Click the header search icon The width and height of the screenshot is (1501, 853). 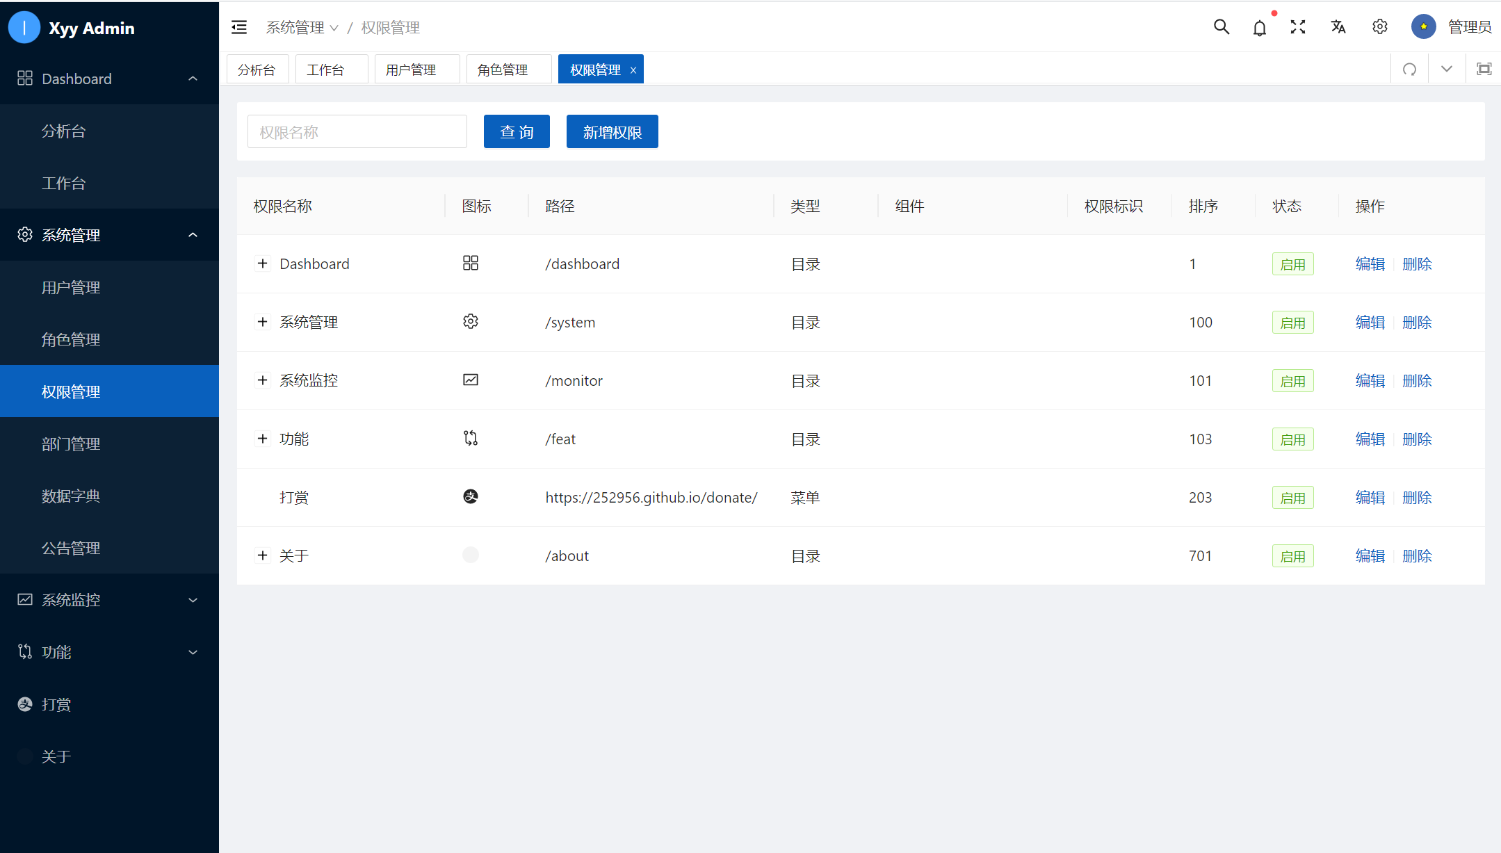point(1222,27)
